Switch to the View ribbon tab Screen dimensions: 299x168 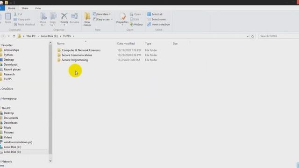click(38, 8)
